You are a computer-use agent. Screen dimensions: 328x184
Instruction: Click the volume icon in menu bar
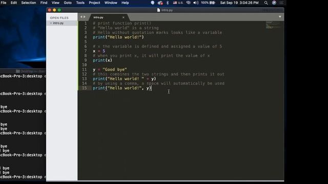click(196, 3)
